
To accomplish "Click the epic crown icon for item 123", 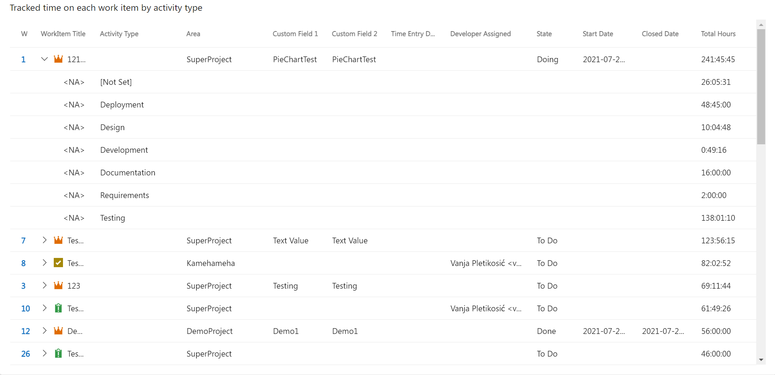I will point(58,285).
